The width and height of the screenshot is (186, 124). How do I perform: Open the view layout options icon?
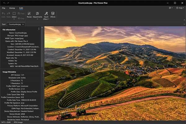[x=171, y=8]
